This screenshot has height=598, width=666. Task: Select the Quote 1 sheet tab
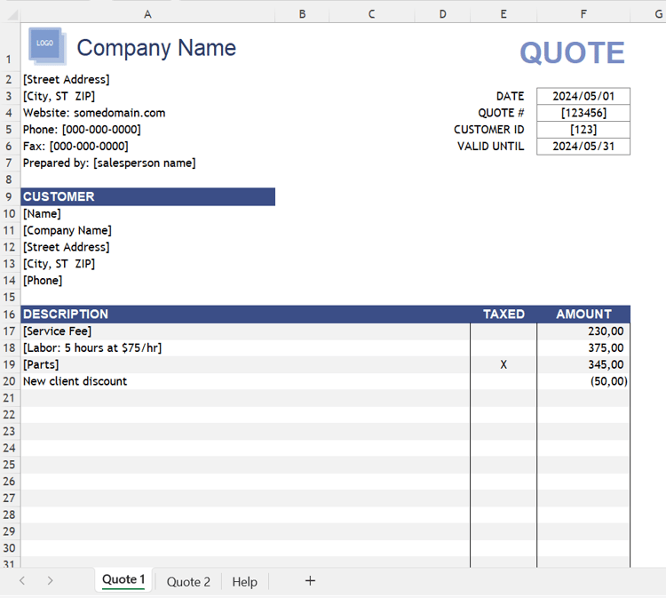coord(123,579)
